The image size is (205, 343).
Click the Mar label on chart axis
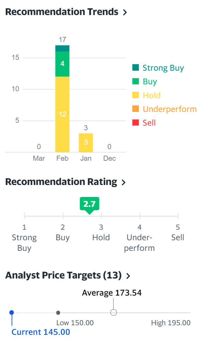click(39, 158)
